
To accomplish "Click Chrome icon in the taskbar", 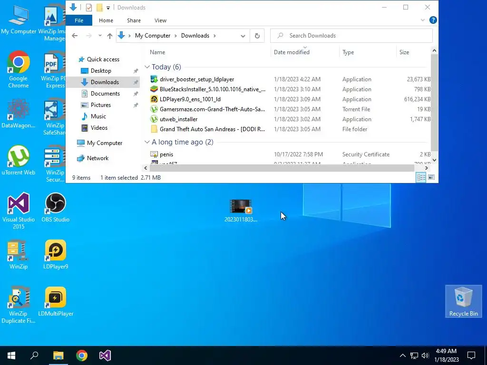I will click(x=82, y=355).
